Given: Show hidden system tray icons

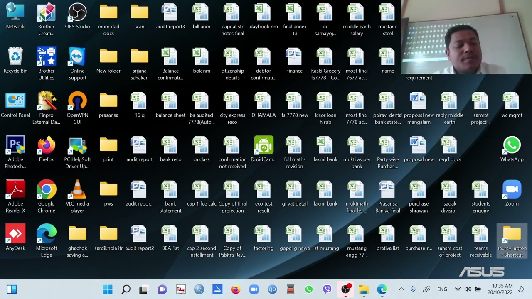Looking at the screenshot, I should point(401,289).
